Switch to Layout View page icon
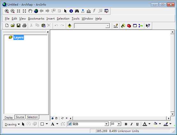 pyautogui.click(x=56, y=118)
